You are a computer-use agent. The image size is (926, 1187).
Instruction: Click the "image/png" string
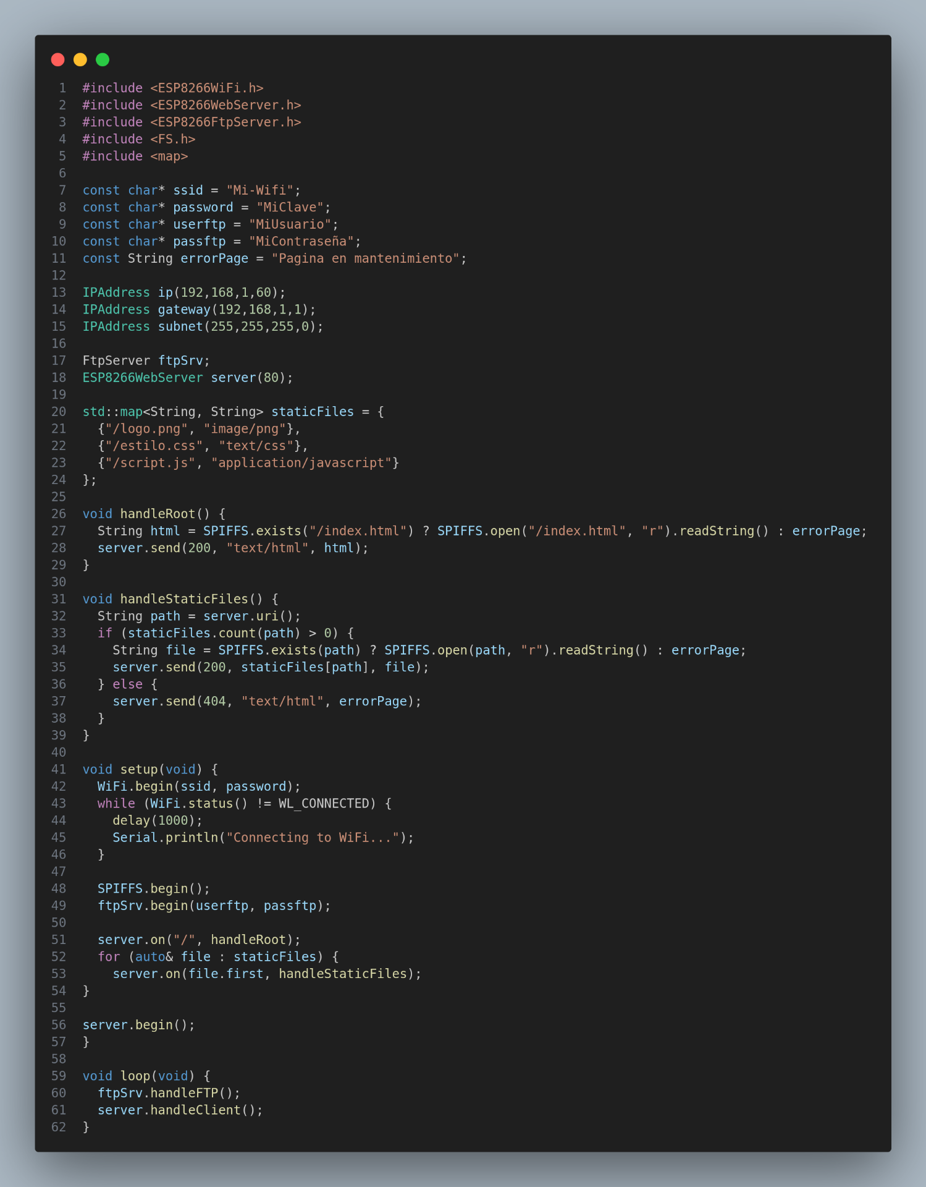click(245, 428)
